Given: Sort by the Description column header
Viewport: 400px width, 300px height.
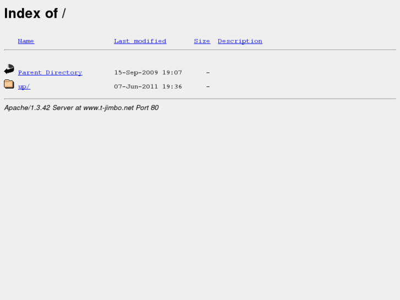Looking at the screenshot, I should (240, 41).
